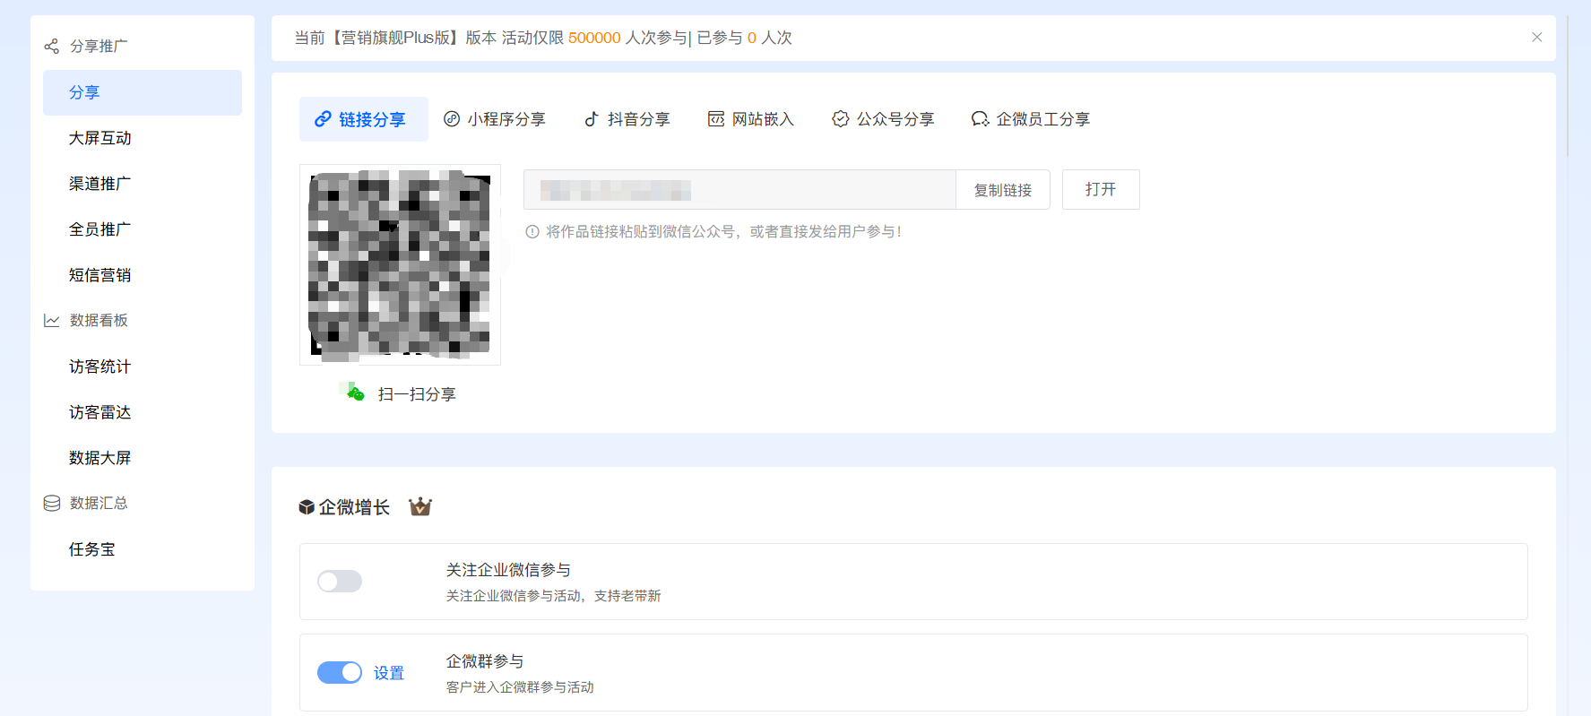The height and width of the screenshot is (716, 1591).
Task: Disable the 企微群参与 toggle
Action: click(x=340, y=673)
